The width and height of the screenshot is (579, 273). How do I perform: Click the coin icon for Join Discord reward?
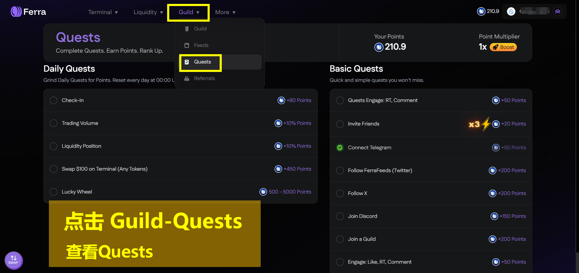click(x=494, y=216)
